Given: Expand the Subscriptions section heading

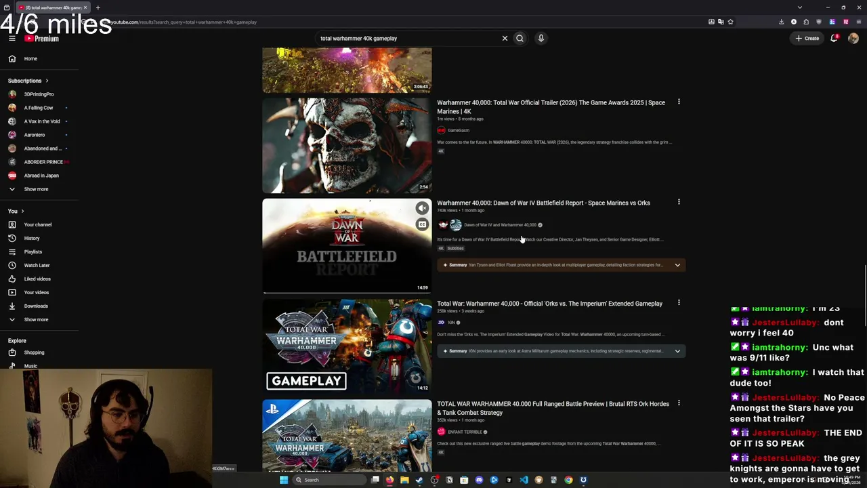Looking at the screenshot, I should 28,81.
